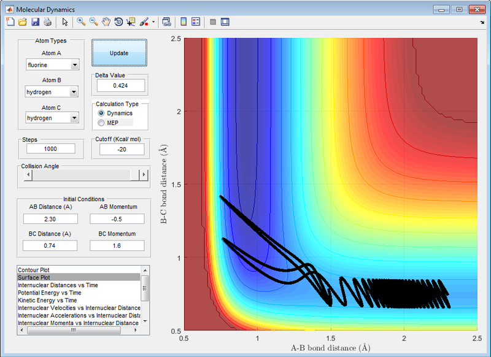Select the Zoom In magnifier tool
This screenshot has width=491, height=357.
coord(81,22)
